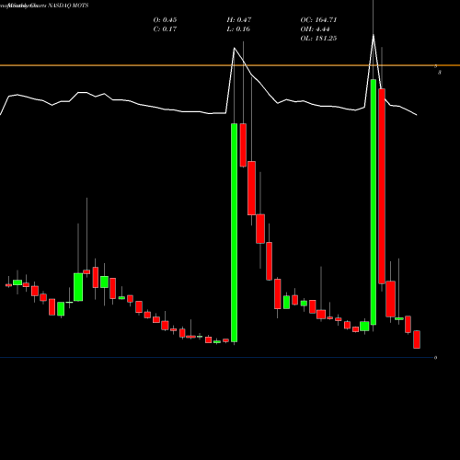This screenshot has width=460, height=460.
Task: Select the last red candle on the far right
Action: [x=417, y=339]
